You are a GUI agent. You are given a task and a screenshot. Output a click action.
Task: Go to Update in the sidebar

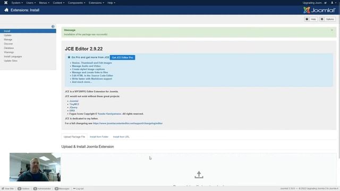pyautogui.click(x=7, y=36)
